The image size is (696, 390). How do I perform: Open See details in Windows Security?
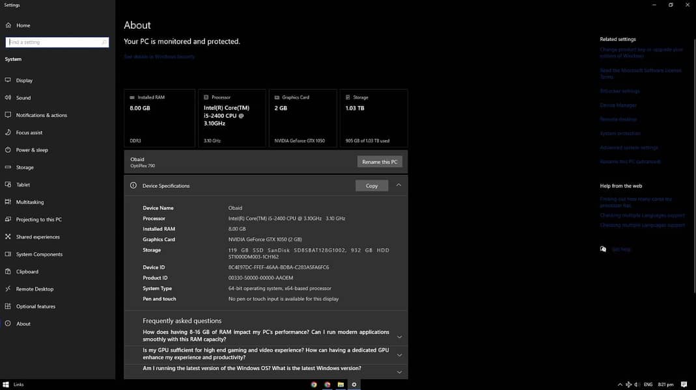point(159,57)
